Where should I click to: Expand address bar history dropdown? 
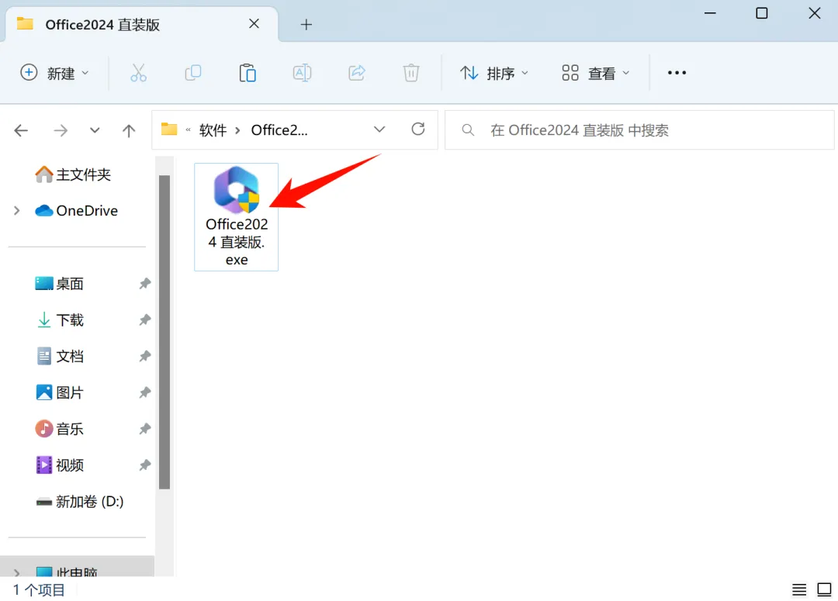[x=379, y=130]
